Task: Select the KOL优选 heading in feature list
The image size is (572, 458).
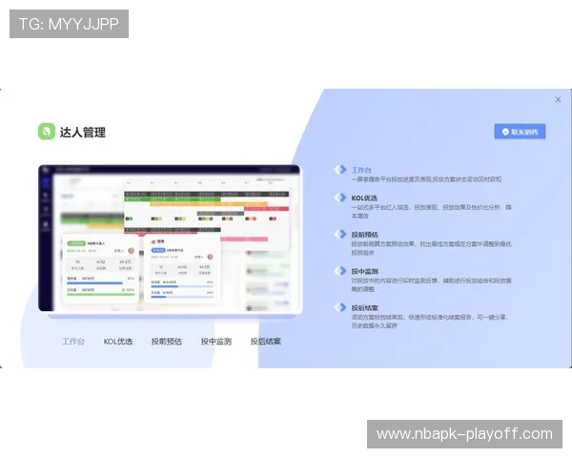Action: [x=364, y=198]
